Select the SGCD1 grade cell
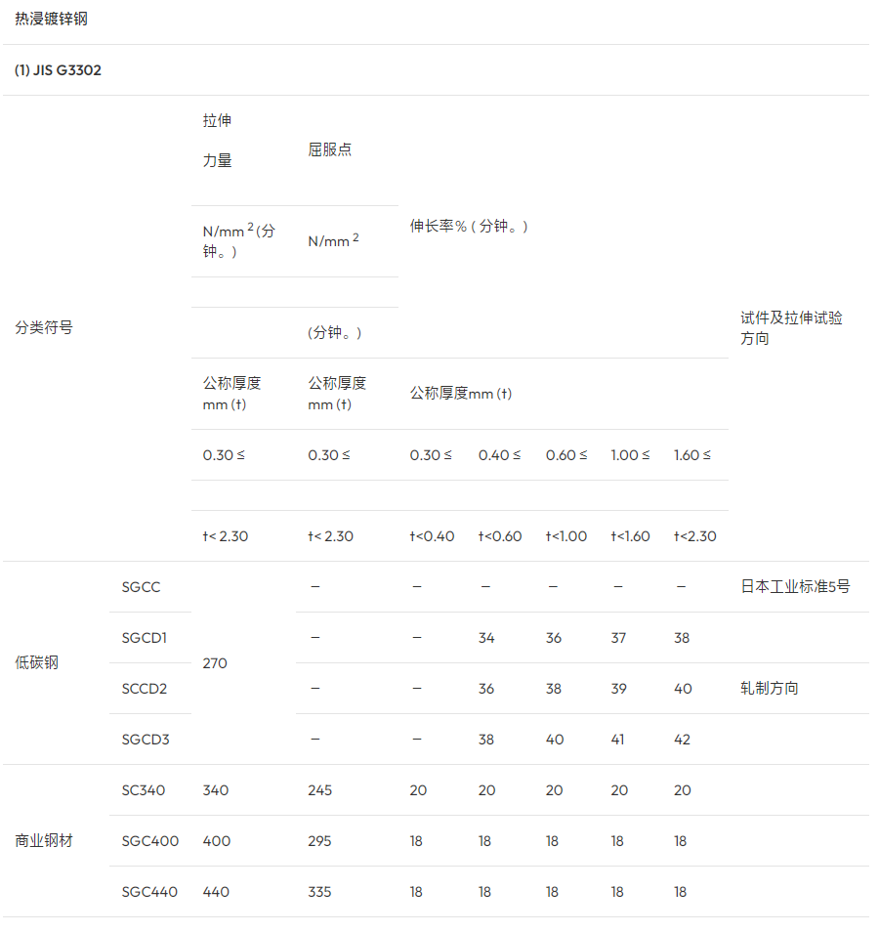This screenshot has height=932, width=879. click(145, 638)
